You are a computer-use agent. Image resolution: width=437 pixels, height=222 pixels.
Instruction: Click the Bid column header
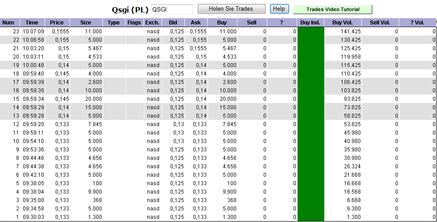173,23
